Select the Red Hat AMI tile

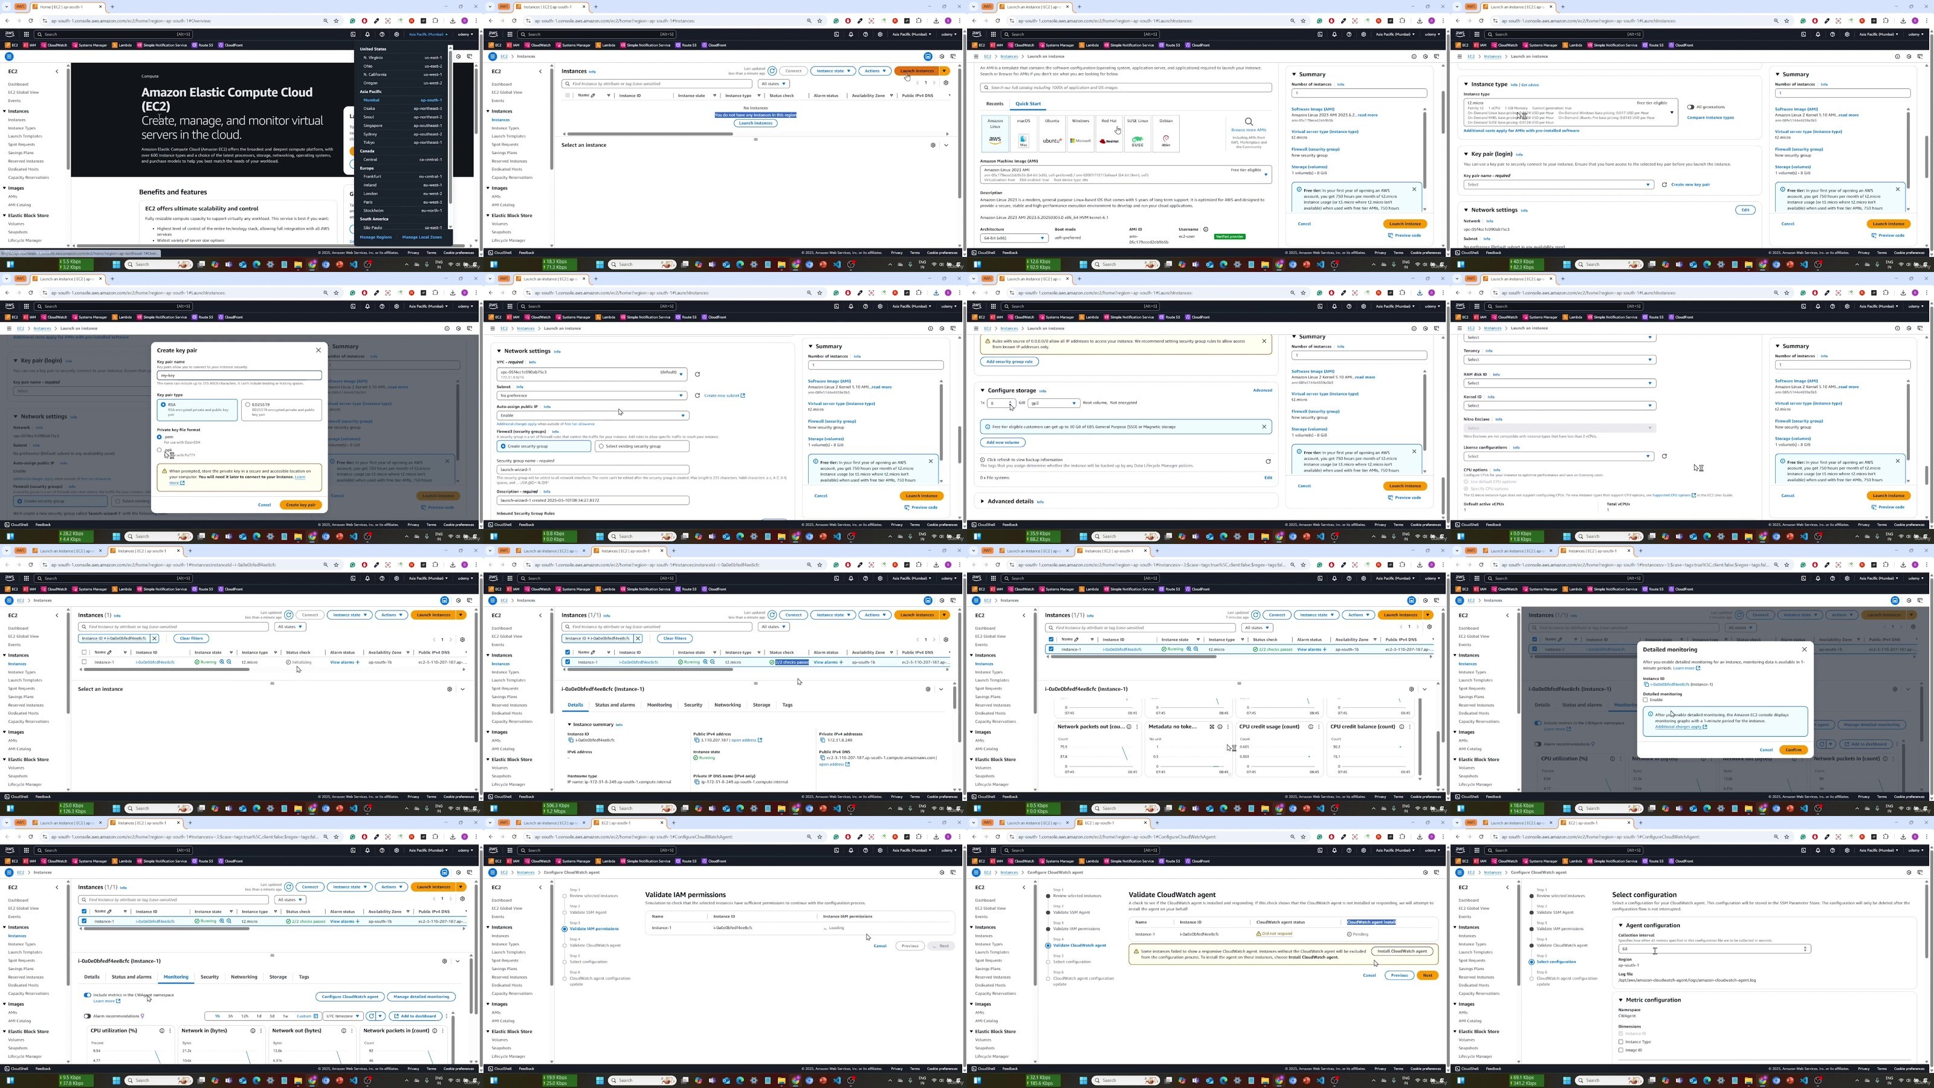coord(1109,134)
